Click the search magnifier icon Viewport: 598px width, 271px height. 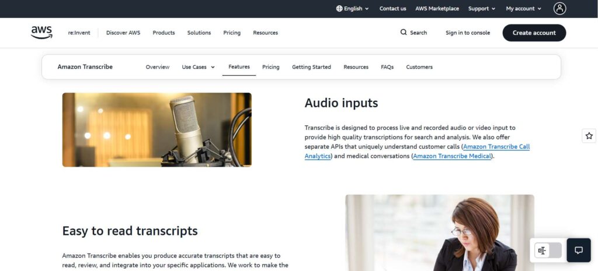(404, 33)
